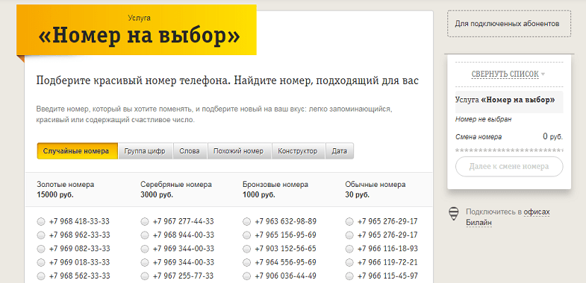Open the Группа цифр tab
This screenshot has height=283, width=586.
click(x=145, y=151)
